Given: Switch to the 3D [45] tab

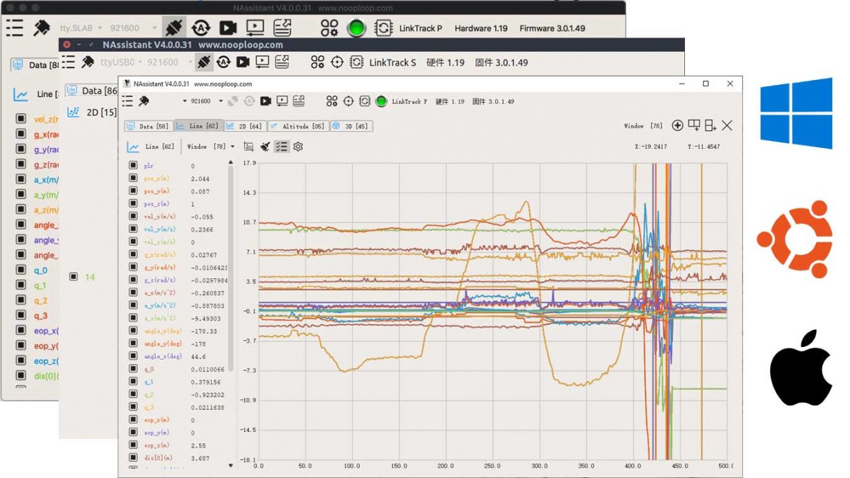Looking at the screenshot, I should tap(351, 126).
